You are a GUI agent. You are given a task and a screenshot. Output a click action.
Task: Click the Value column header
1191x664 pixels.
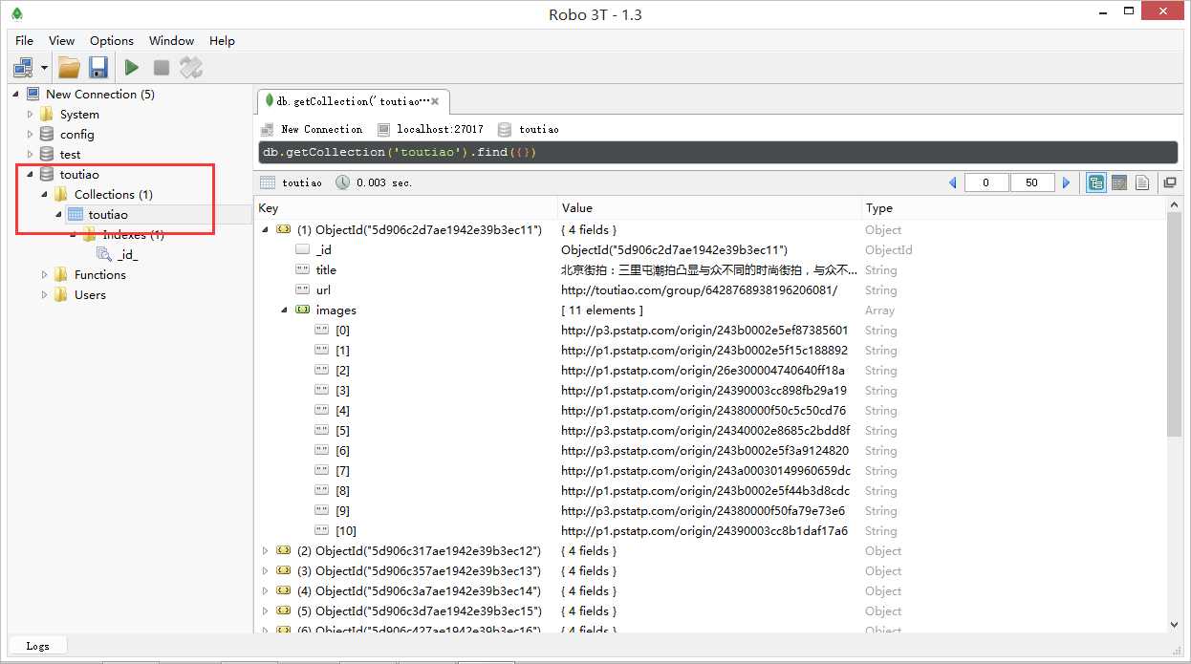click(x=709, y=207)
